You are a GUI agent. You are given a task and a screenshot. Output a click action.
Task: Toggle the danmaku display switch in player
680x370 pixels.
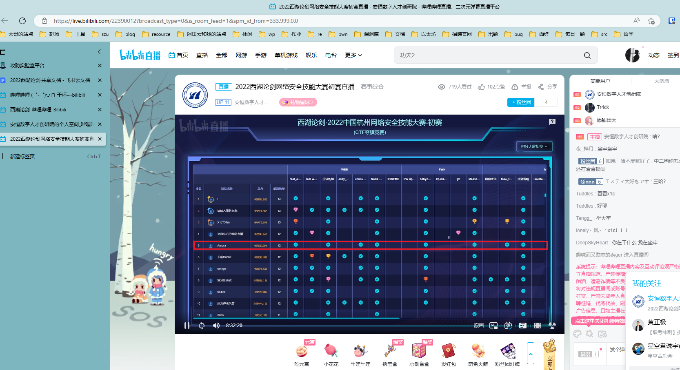pos(508,326)
